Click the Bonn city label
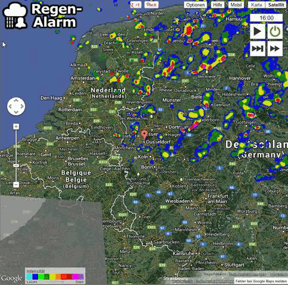This screenshot has height=285, width=288. tap(147, 167)
